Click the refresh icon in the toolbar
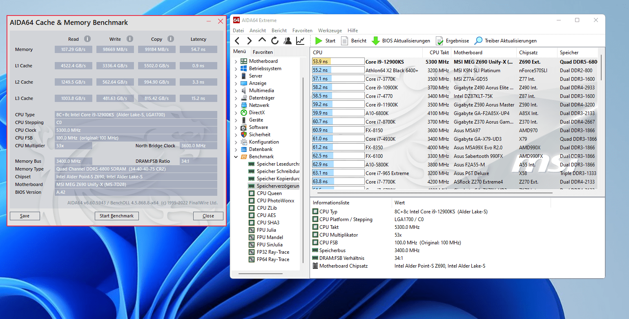 [x=275, y=41]
